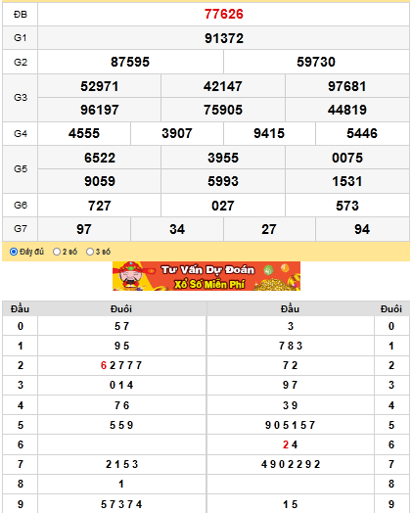Select the 'Đầy đủ' radio option

point(14,252)
